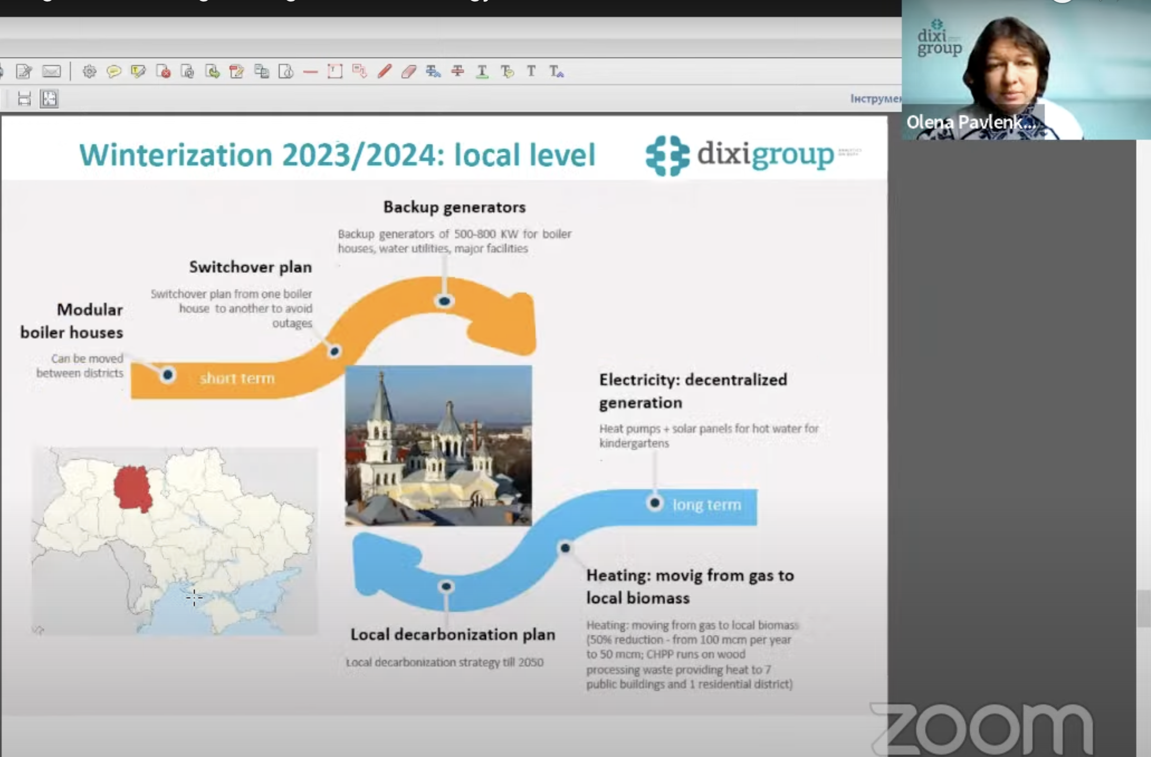Select the red pencil drawing tool
This screenshot has width=1151, height=757.
tap(384, 72)
